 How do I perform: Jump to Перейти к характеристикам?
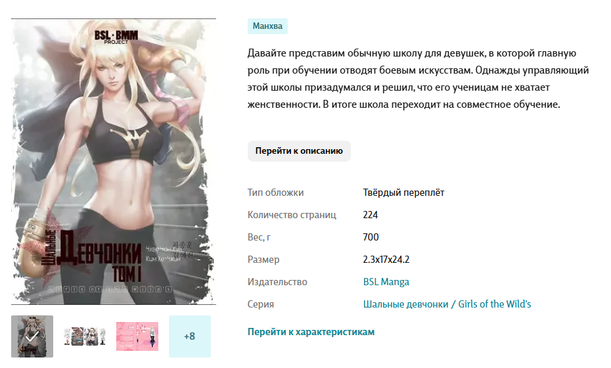pos(311,332)
